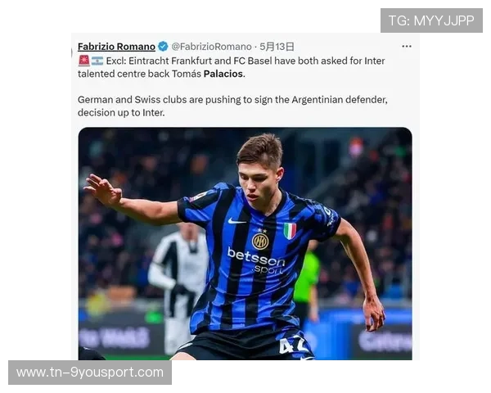The height and width of the screenshot is (393, 491).
Task: Click the red siren emoji
Action: [84, 61]
